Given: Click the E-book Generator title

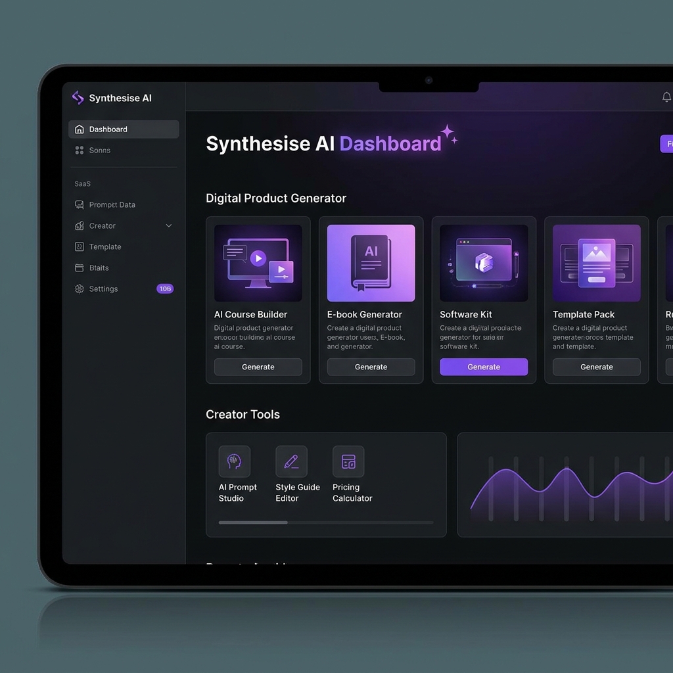Looking at the screenshot, I should pos(364,315).
